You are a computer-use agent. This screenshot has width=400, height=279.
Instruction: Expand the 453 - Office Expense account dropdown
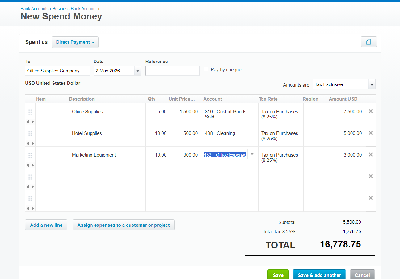252,154
